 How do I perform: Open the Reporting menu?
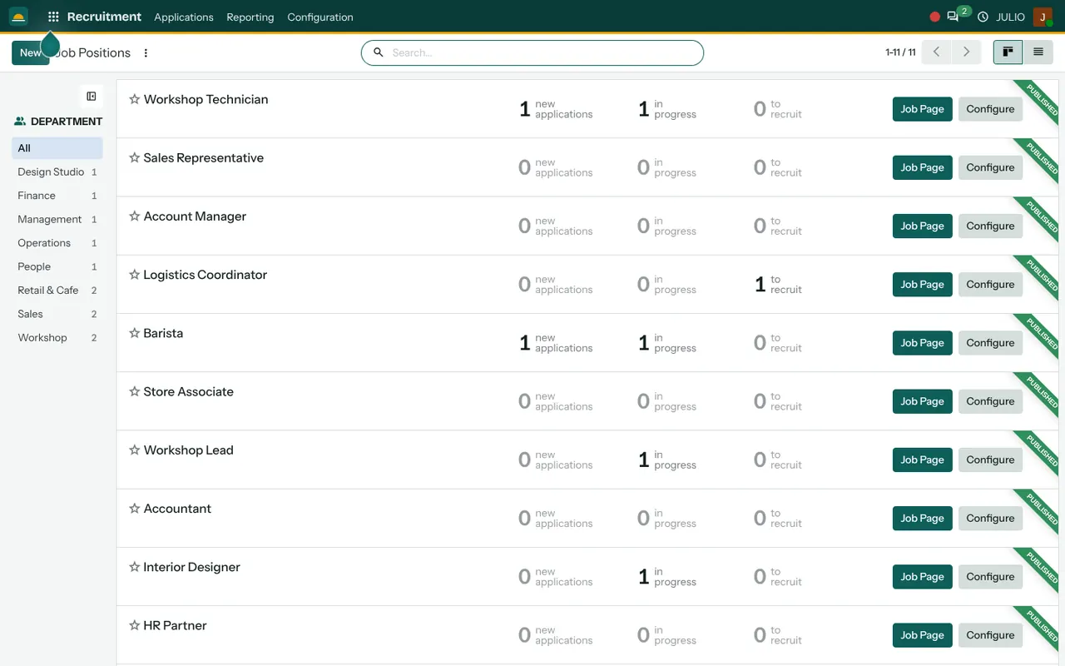(250, 17)
